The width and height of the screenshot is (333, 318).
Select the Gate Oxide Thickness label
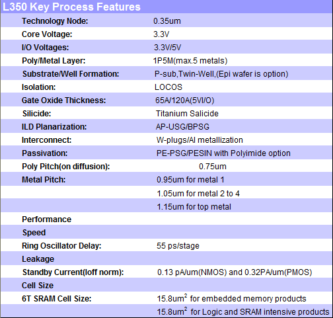tap(63, 100)
